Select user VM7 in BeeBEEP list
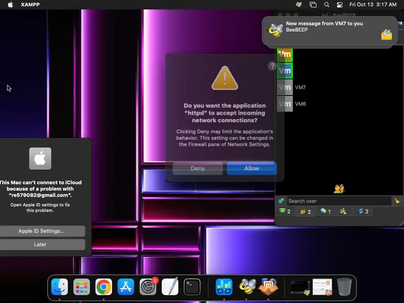 300,87
